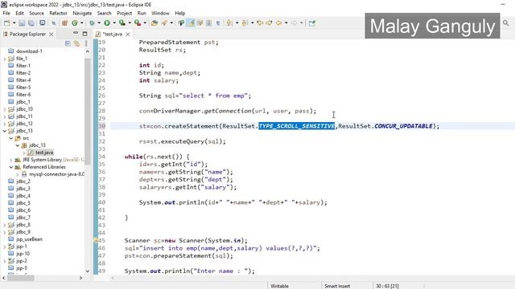Click the Forward navigation arrow icon

coord(294,23)
